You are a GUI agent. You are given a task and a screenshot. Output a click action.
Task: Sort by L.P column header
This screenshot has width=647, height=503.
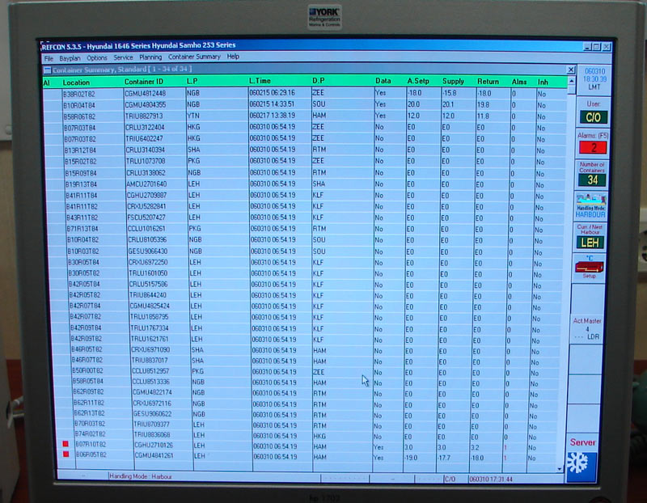coord(192,82)
